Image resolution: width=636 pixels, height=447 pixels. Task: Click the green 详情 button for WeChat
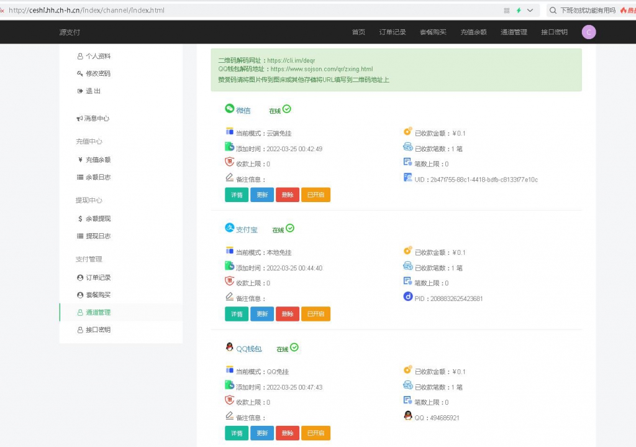point(237,195)
